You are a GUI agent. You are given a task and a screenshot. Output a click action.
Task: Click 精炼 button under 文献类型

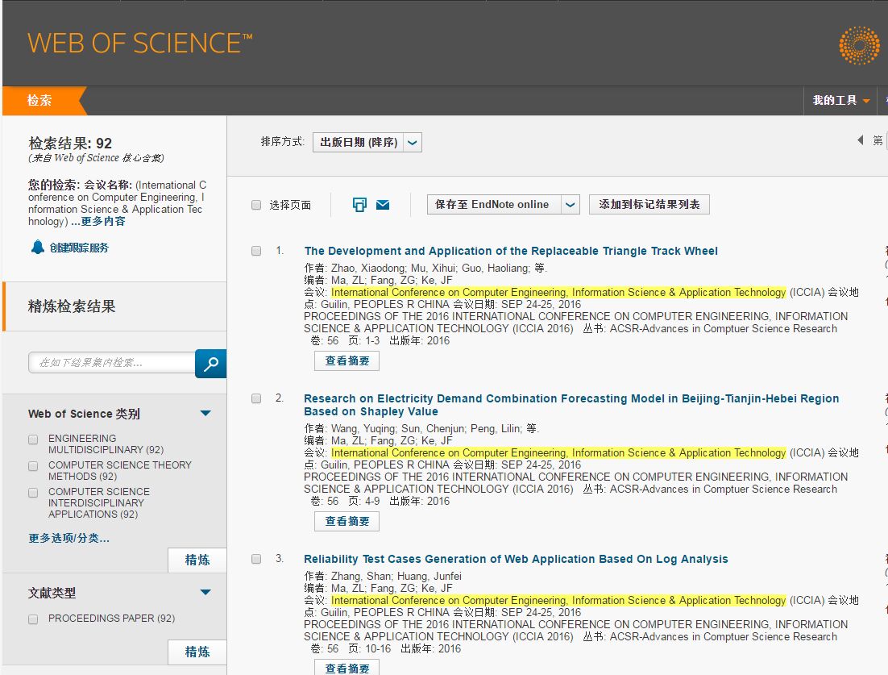coord(197,652)
